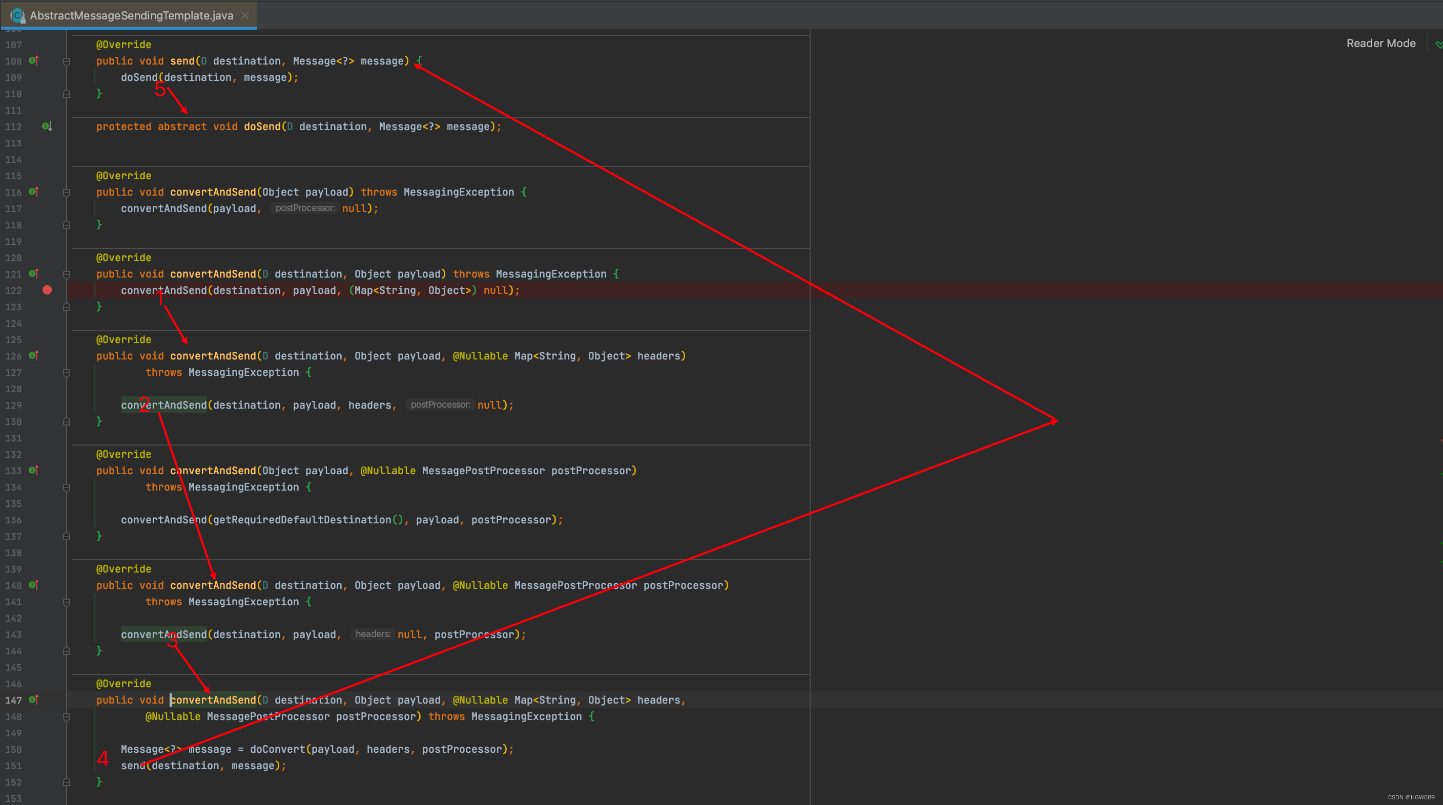
Task: Click the override gutter icon on line 121
Action: coord(34,274)
